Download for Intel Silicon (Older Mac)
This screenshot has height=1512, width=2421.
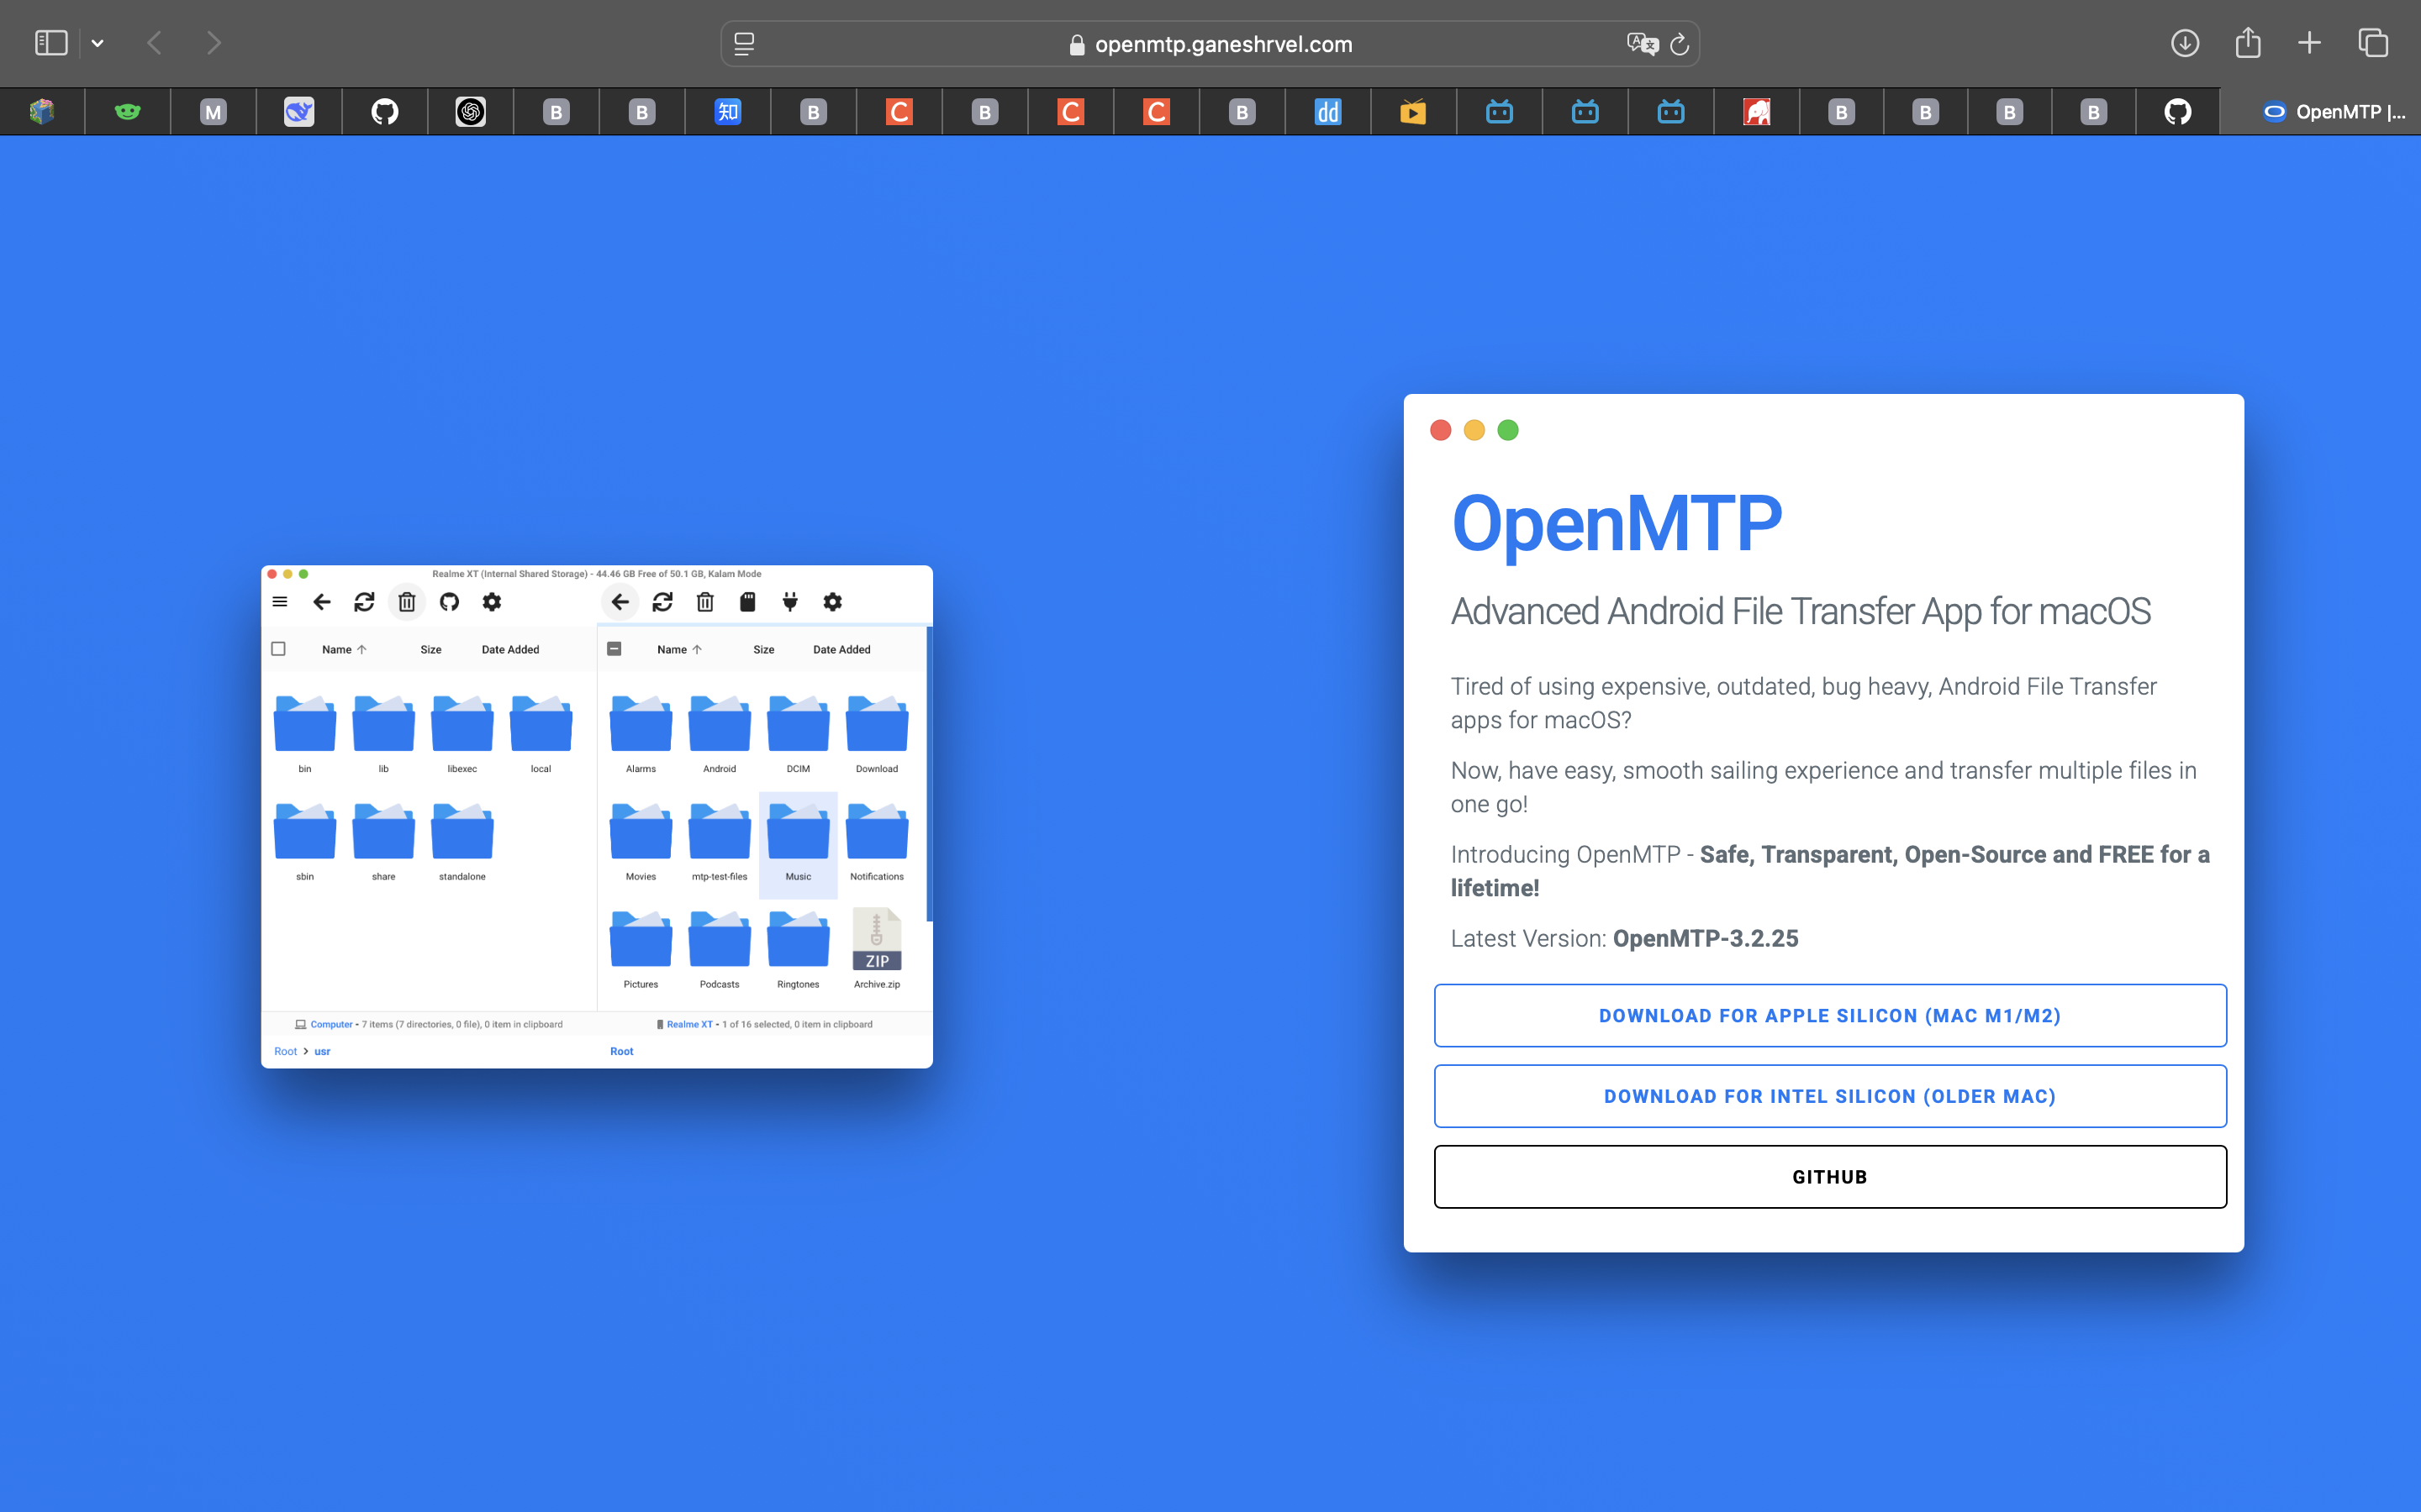[x=1828, y=1096]
